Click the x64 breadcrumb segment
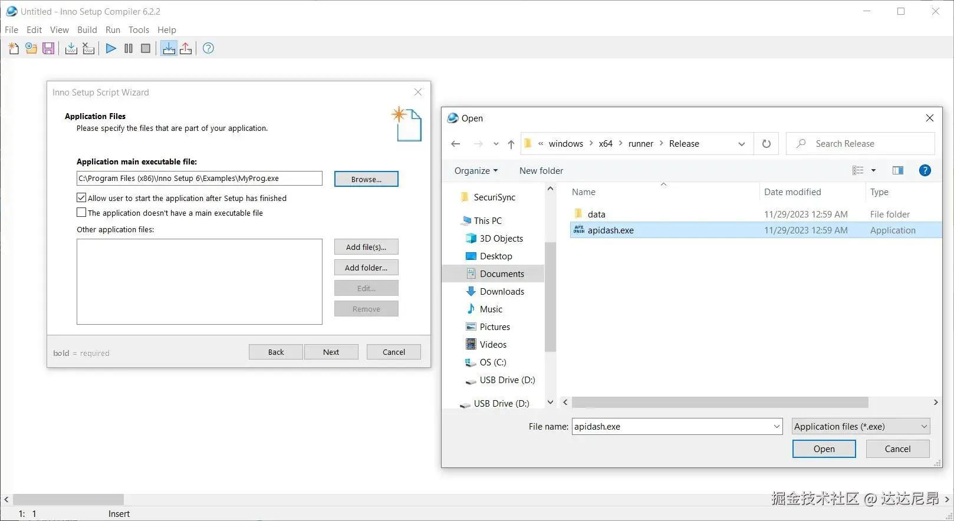Screen dimensions: 954x521 [x=606, y=144]
